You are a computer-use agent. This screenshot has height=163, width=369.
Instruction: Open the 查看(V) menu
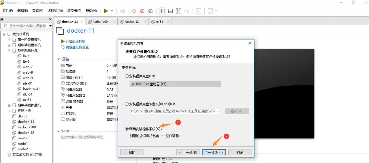(37, 11)
